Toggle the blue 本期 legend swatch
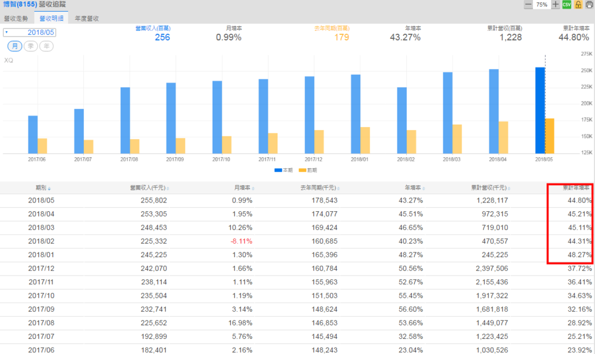Image resolution: width=595 pixels, height=354 pixels. 278,170
